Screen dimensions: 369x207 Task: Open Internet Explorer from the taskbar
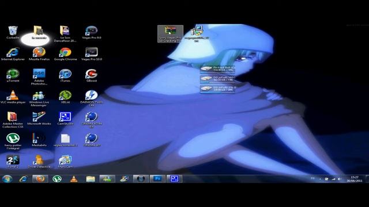click(x=23, y=179)
